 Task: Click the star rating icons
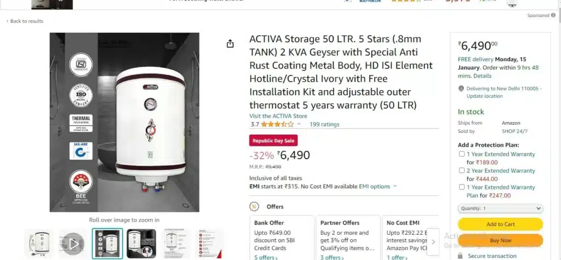pos(277,124)
